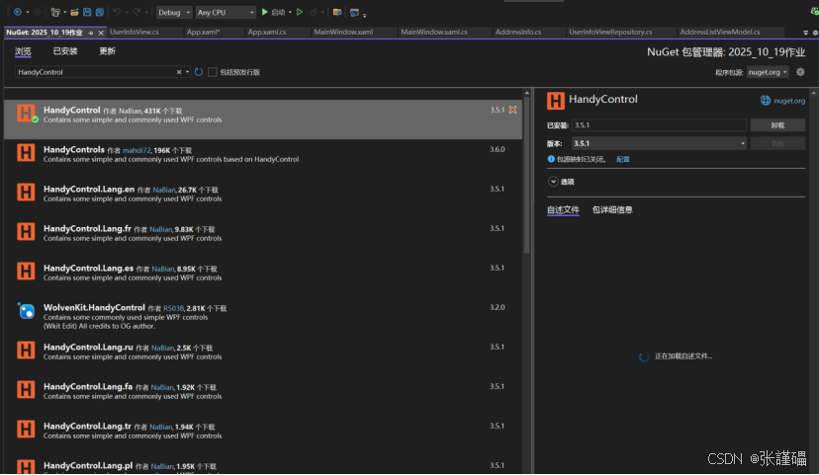Click author link RS03B
The height and width of the screenshot is (475, 819).
[x=173, y=308]
